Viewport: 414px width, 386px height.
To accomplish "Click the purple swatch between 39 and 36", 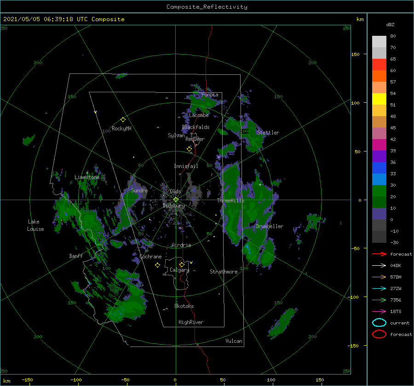I will point(379,156).
